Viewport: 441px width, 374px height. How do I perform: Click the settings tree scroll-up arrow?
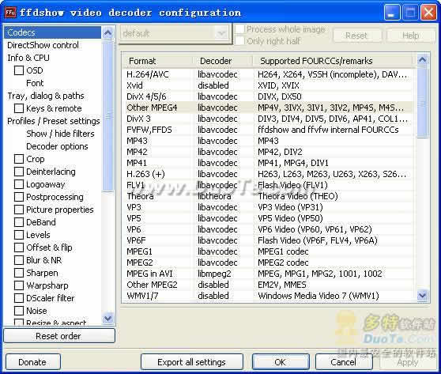[x=107, y=33]
